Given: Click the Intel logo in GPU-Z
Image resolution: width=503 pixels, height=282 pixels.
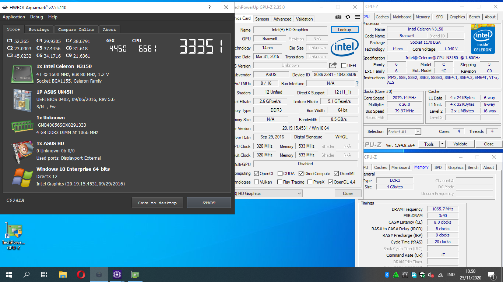Looking at the screenshot, I should 345,48.
